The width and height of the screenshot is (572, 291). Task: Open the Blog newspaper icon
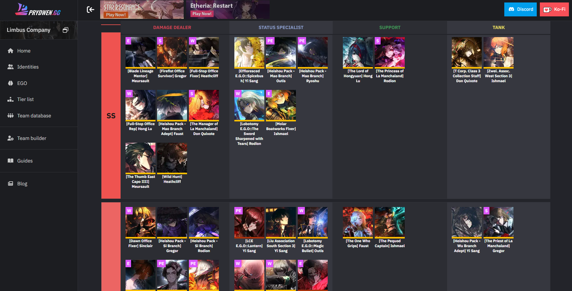click(11, 183)
